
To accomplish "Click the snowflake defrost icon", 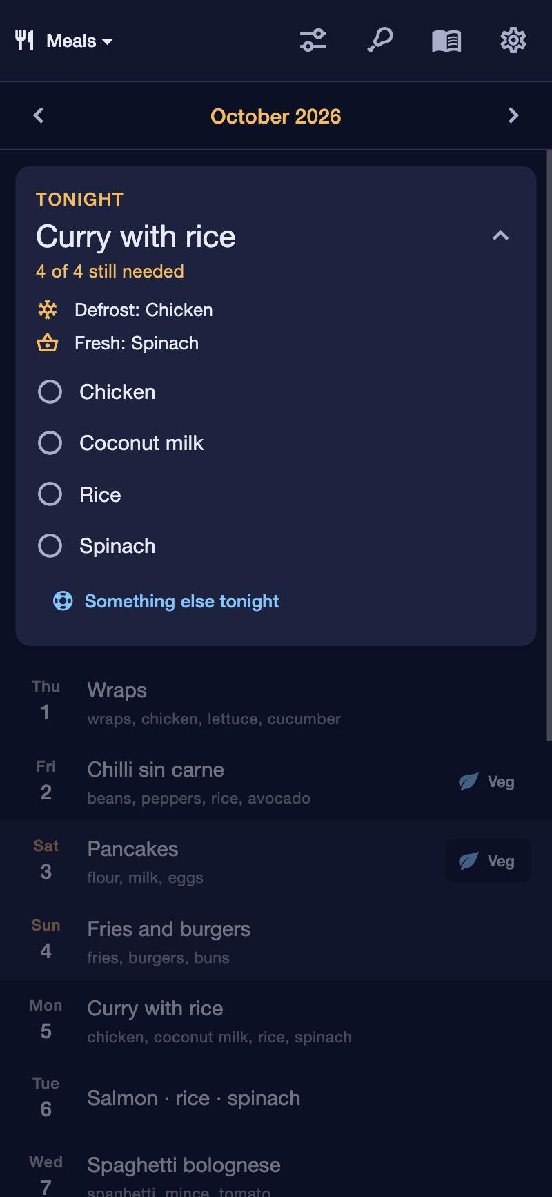I will [x=47, y=310].
